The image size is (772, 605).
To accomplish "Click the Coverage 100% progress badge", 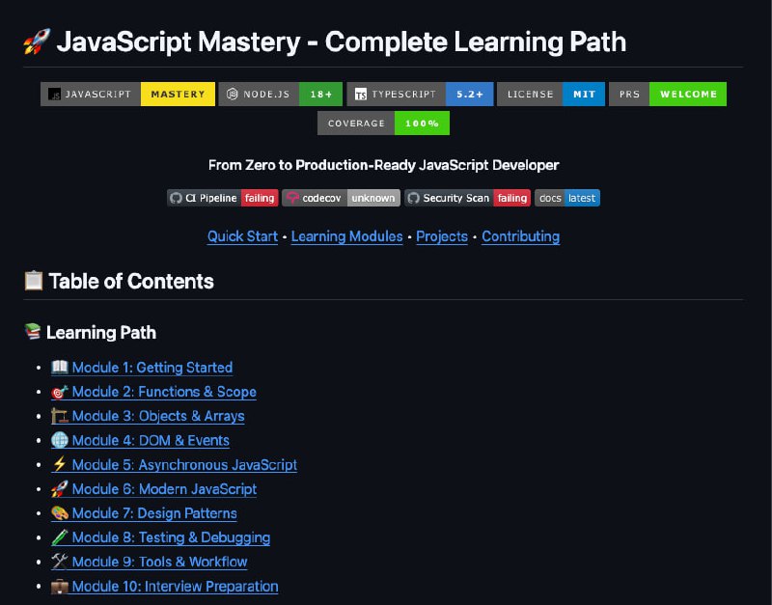I will [384, 123].
